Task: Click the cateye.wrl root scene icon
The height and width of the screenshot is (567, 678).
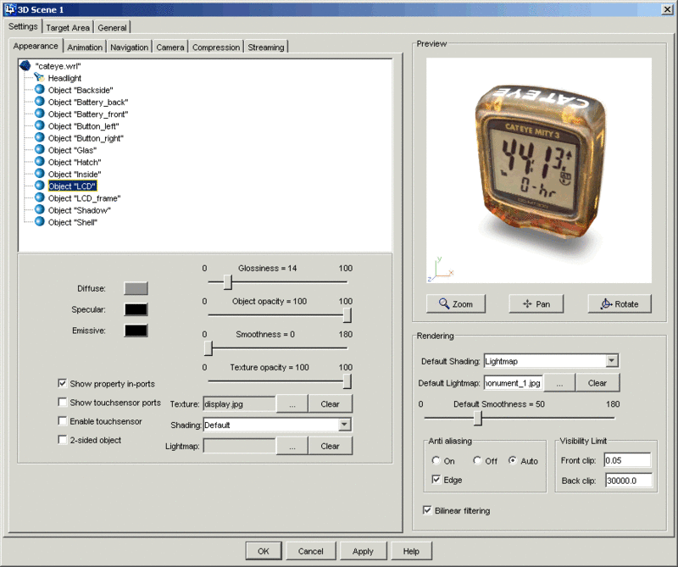Action: coord(25,66)
